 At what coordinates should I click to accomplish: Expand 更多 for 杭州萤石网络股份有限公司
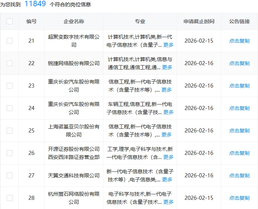168,202
